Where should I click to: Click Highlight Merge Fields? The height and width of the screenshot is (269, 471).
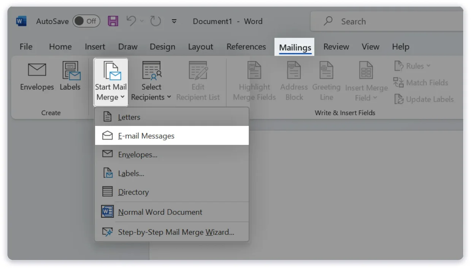pos(254,82)
